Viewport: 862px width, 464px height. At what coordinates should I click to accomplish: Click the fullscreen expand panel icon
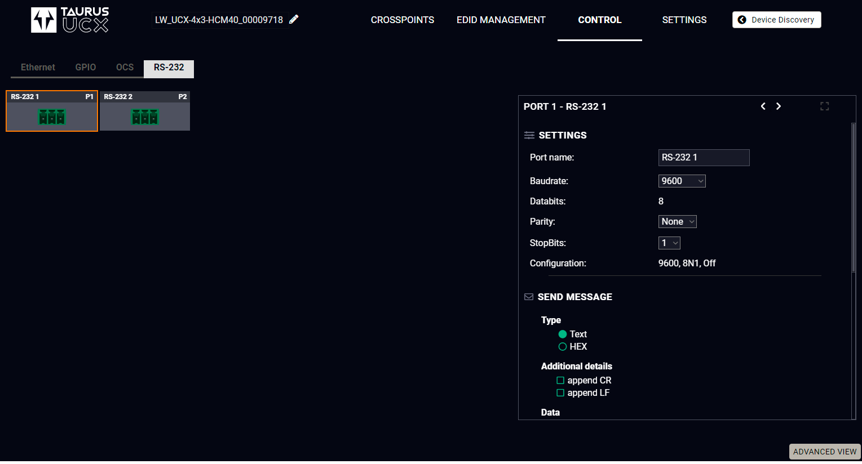pyautogui.click(x=824, y=106)
